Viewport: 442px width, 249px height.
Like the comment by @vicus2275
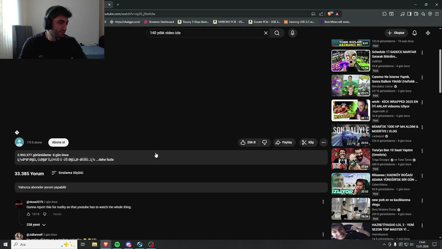pyautogui.click(x=29, y=214)
